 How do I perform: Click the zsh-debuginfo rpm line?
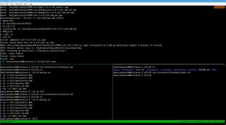coord(37,13)
